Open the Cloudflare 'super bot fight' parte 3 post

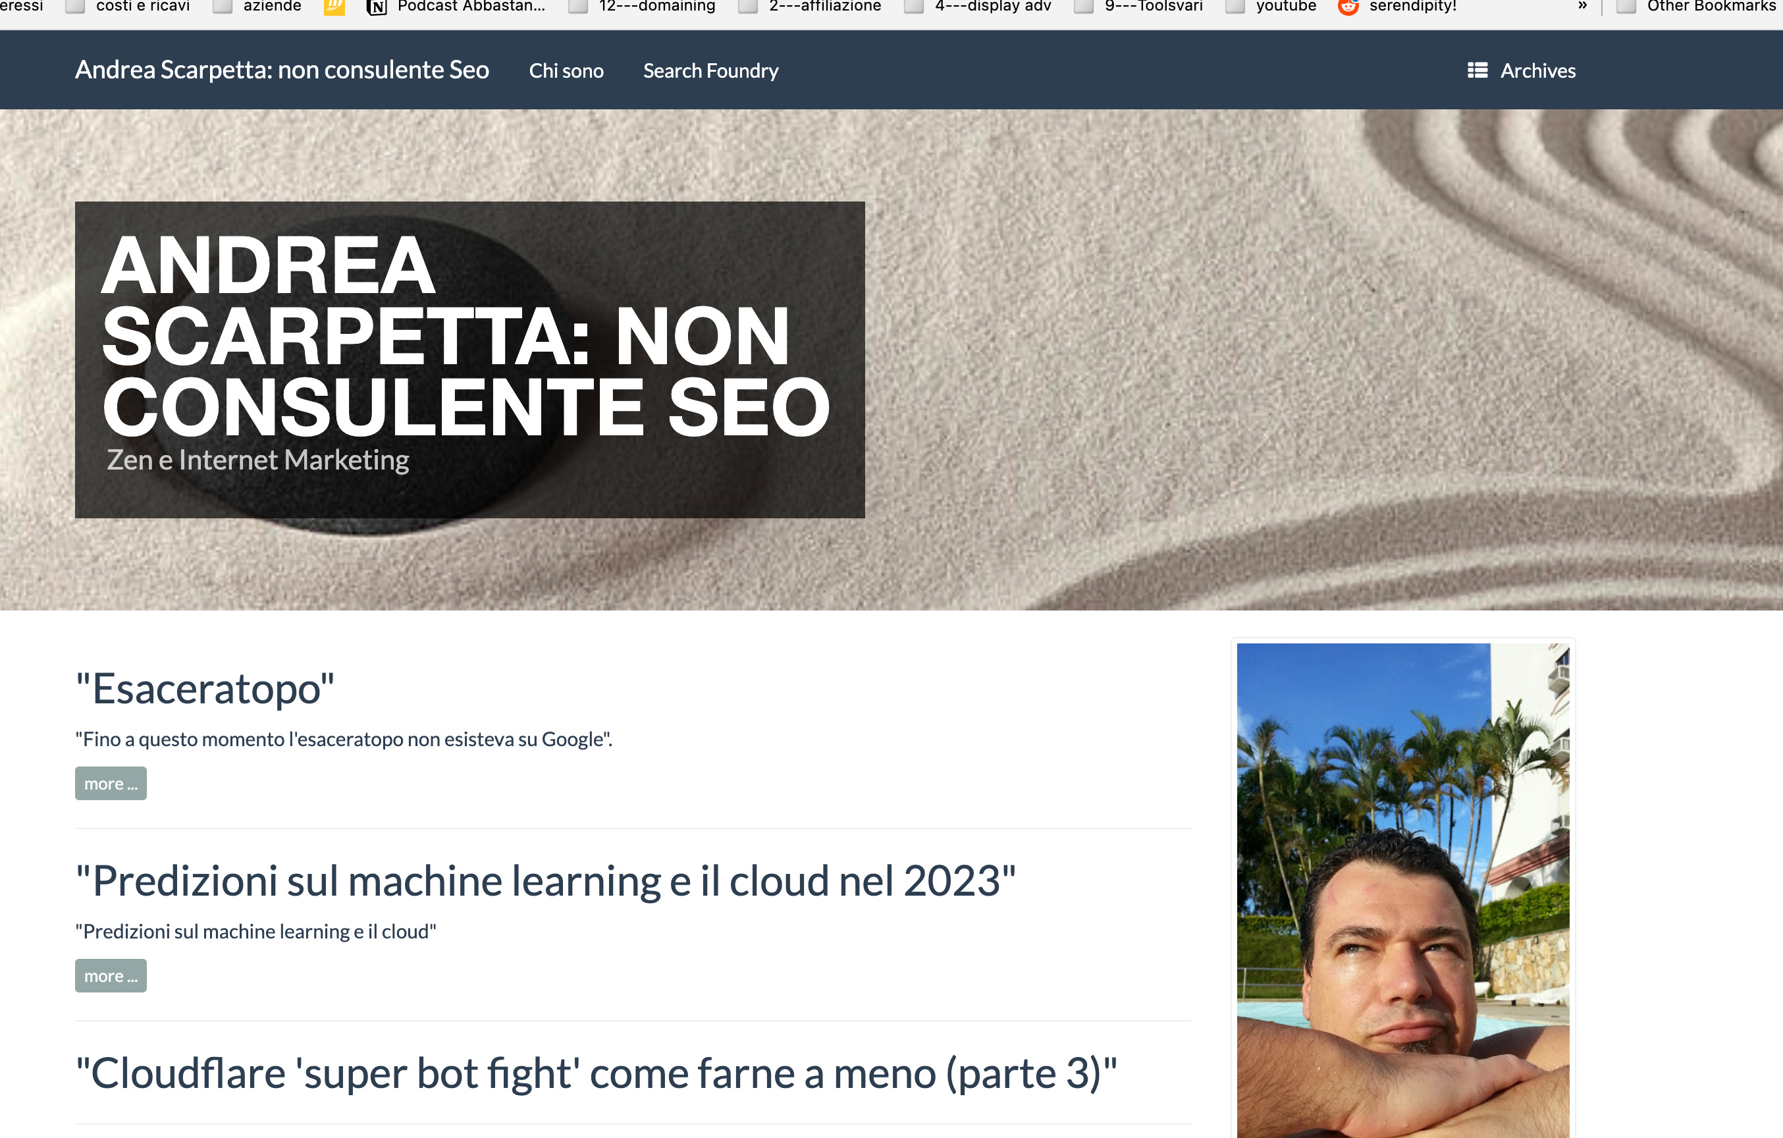point(597,1073)
